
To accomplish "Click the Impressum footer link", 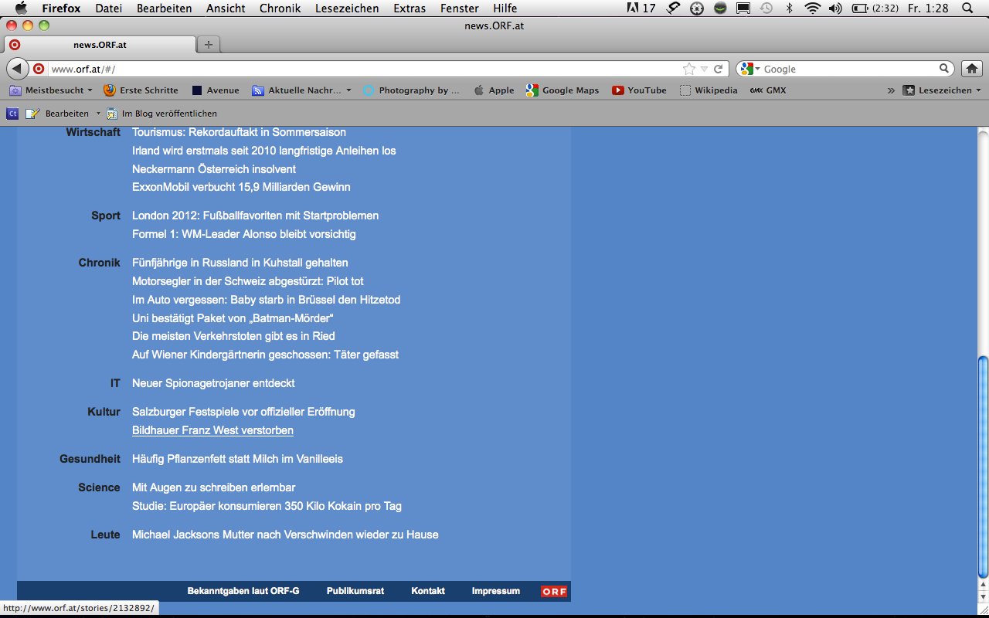I will tap(496, 591).
